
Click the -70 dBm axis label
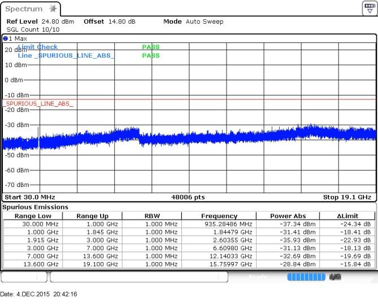[x=17, y=185]
